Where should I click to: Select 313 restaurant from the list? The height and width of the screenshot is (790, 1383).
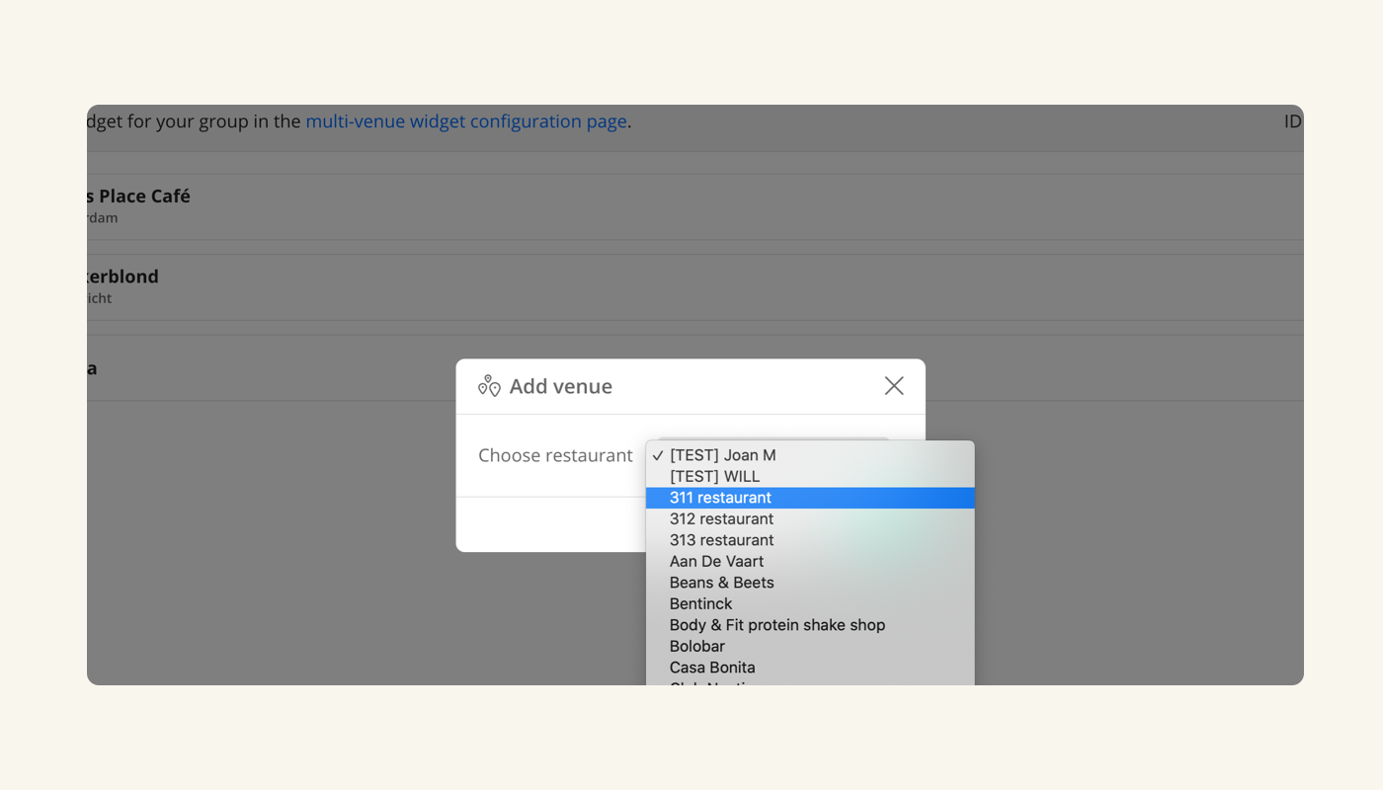(721, 540)
